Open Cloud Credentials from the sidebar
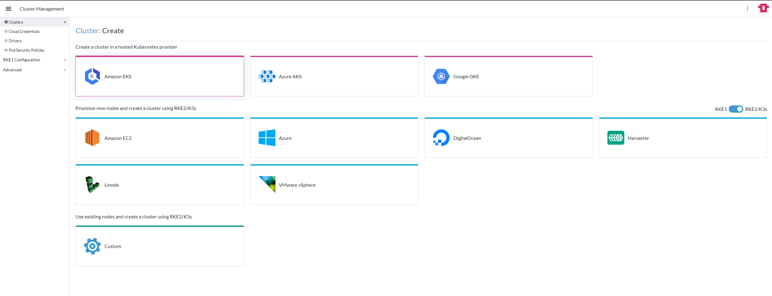This screenshot has height=296, width=772. (24, 31)
